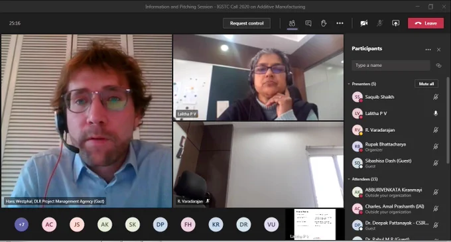The image size is (451, 242).
Task: Show the +7 additional participants
Action: click(x=22, y=225)
